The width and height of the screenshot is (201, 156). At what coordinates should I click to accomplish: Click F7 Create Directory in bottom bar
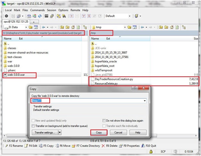[86, 146]
